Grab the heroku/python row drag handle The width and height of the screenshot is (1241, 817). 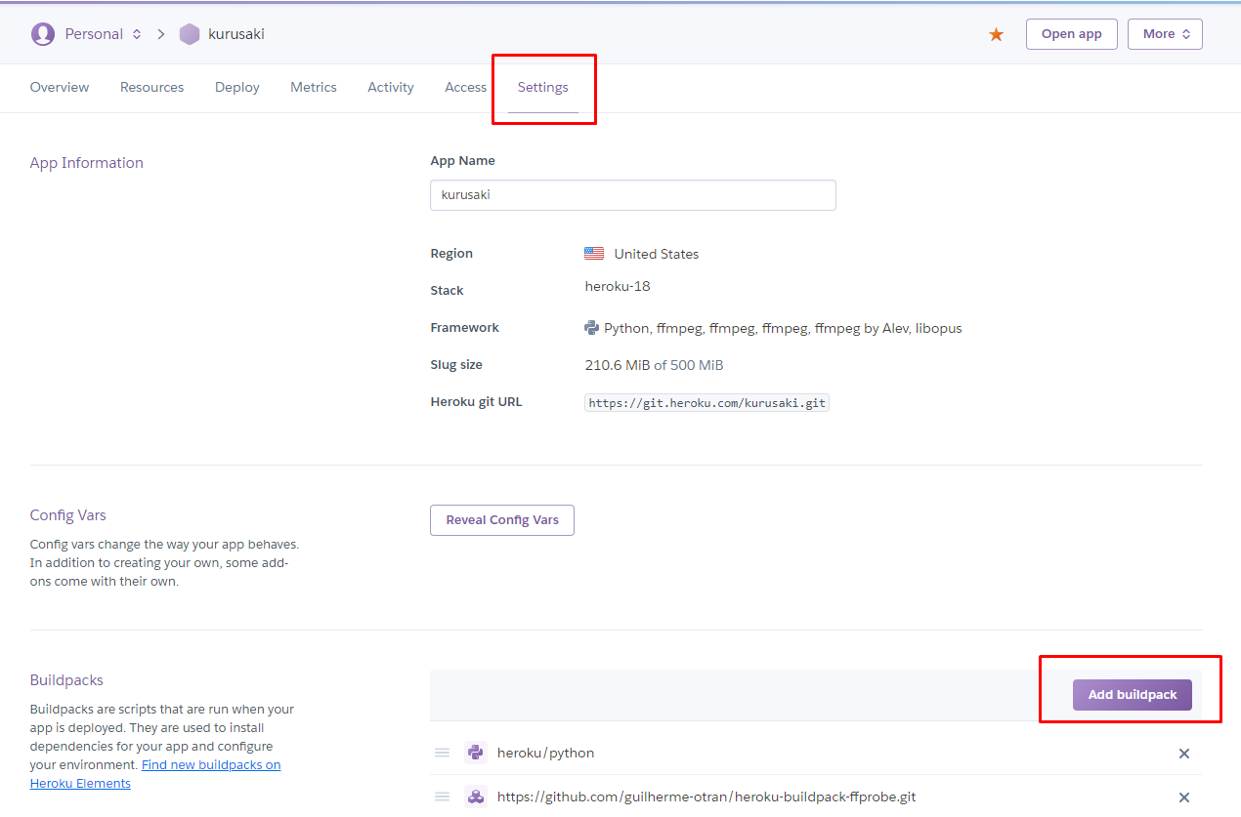click(x=443, y=753)
